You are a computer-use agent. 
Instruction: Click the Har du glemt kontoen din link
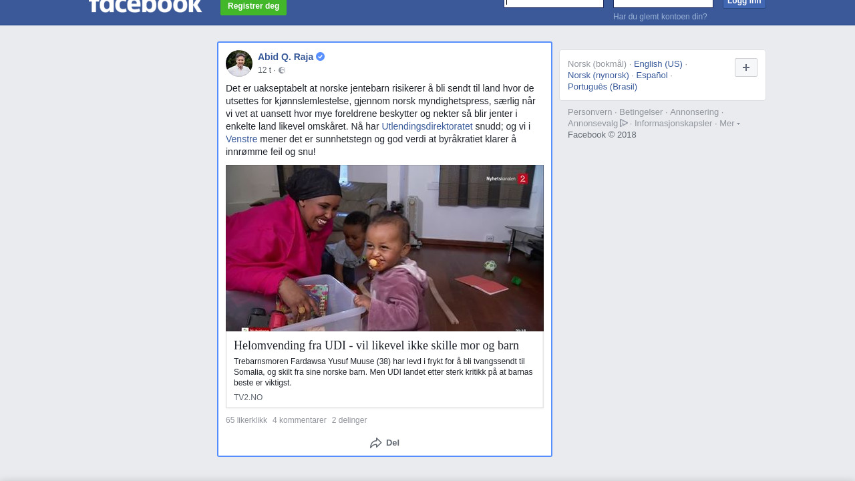pos(660,17)
